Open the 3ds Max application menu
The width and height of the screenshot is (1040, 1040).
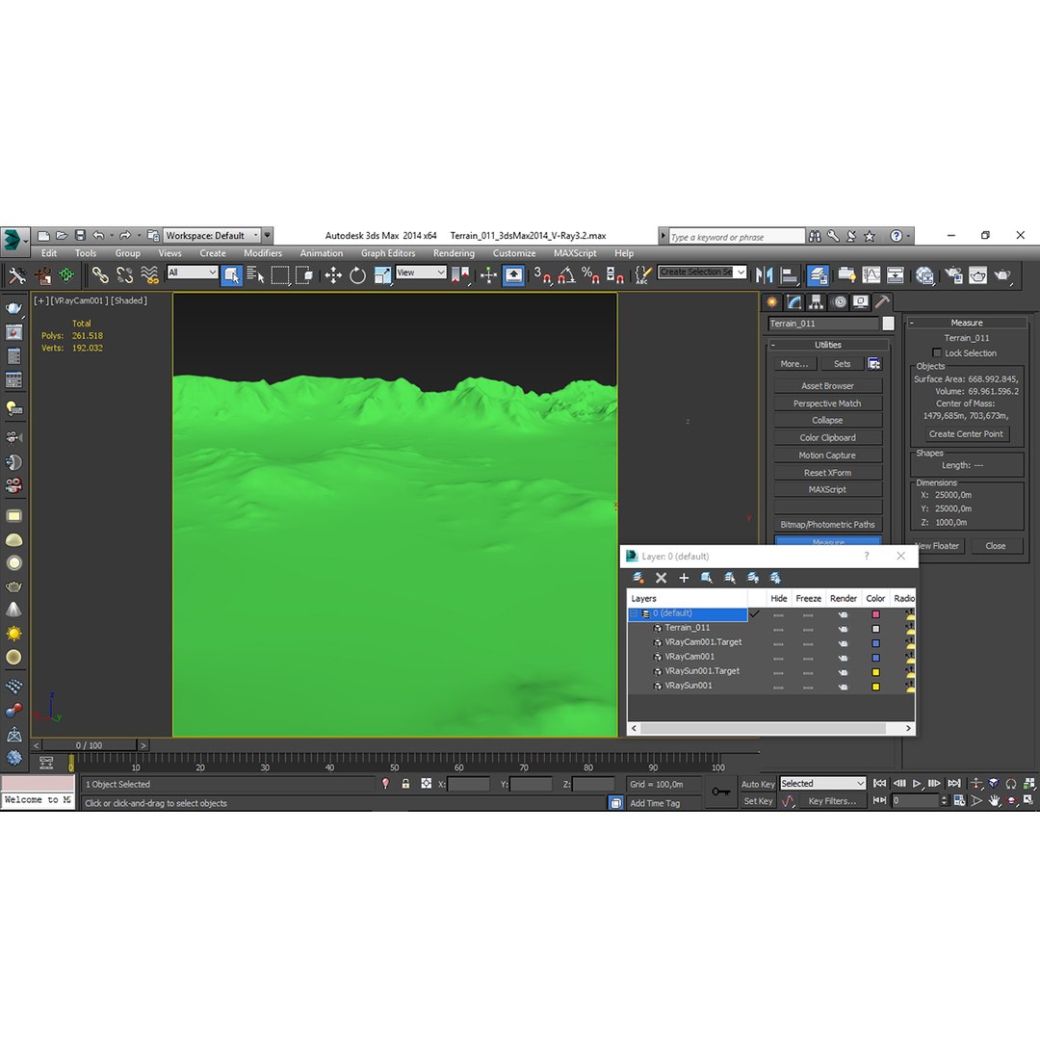13,239
